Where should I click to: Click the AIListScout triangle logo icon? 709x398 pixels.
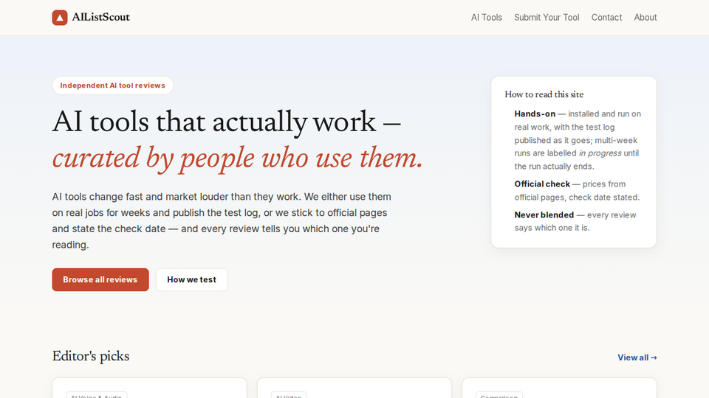[x=60, y=18]
